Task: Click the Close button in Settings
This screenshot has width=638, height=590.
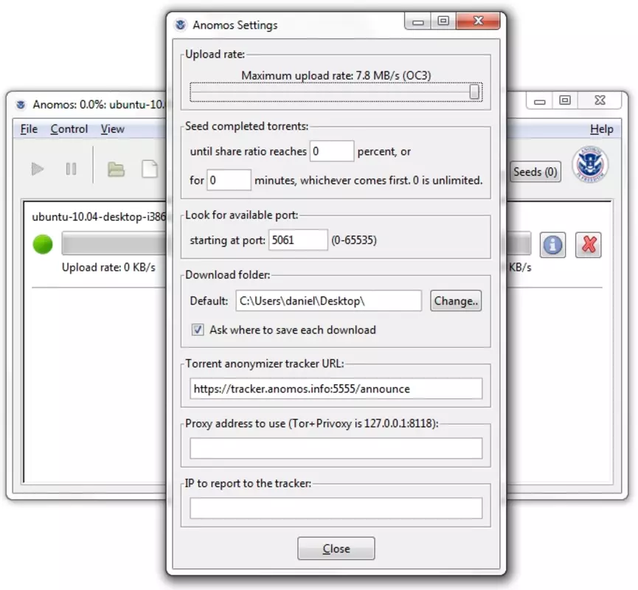Action: click(336, 549)
